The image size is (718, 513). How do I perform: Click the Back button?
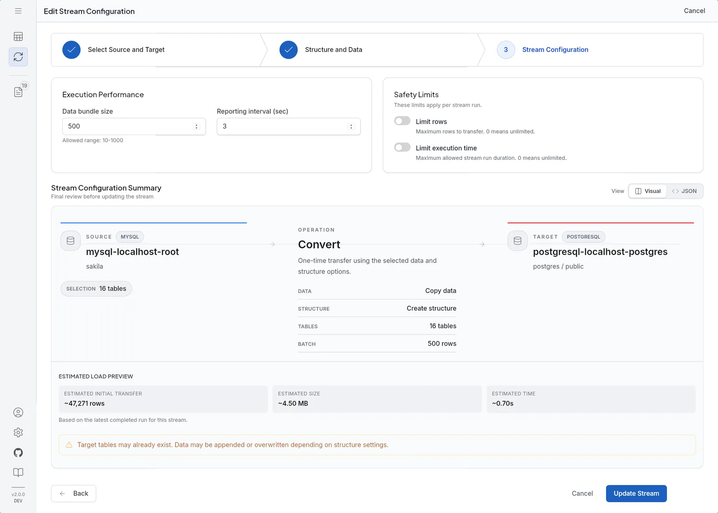73,493
